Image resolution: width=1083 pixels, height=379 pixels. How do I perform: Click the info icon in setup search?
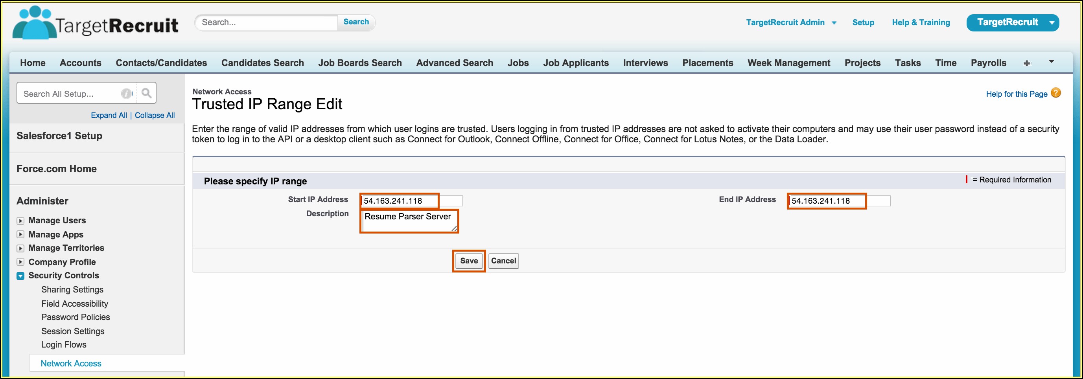coord(126,93)
